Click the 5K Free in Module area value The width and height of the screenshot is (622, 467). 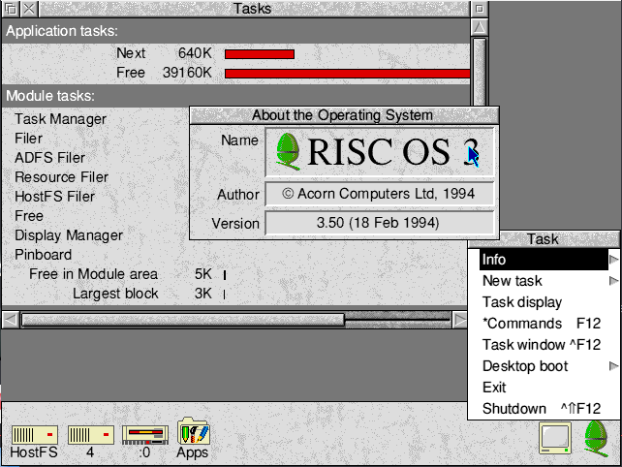pyautogui.click(x=203, y=274)
